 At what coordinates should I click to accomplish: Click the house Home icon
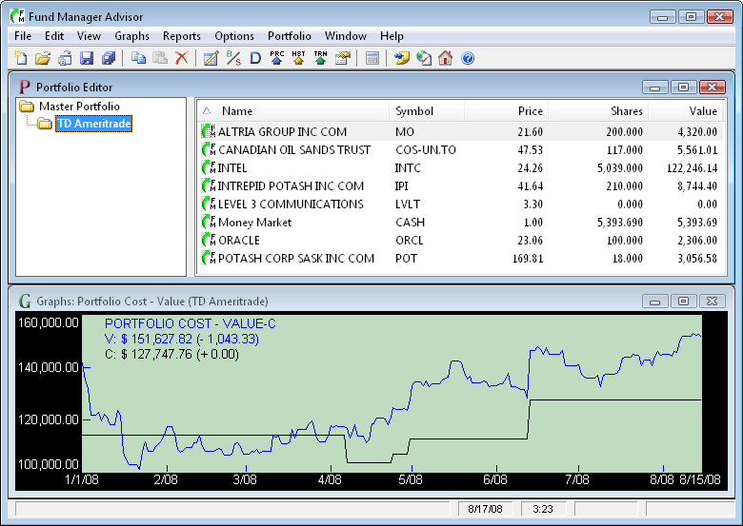[x=446, y=58]
